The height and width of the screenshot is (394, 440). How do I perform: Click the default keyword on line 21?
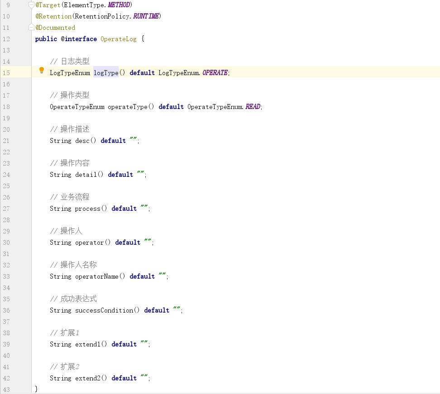113,141
